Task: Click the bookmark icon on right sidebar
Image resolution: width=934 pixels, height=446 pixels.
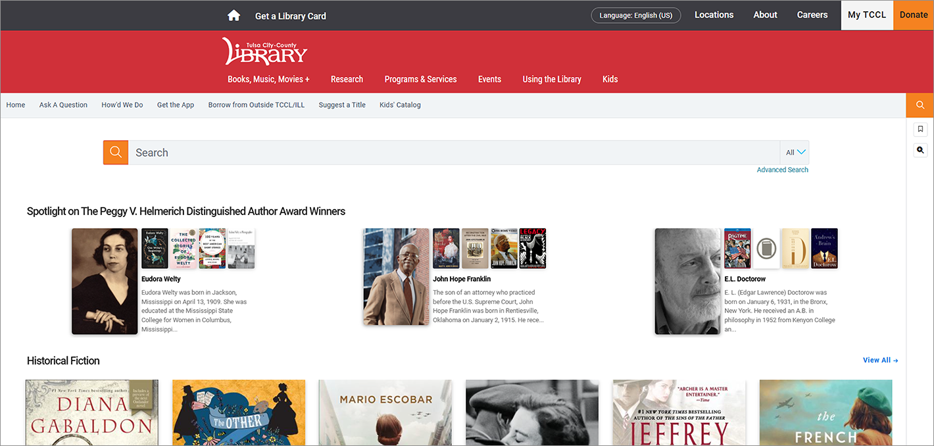Action: pyautogui.click(x=920, y=130)
